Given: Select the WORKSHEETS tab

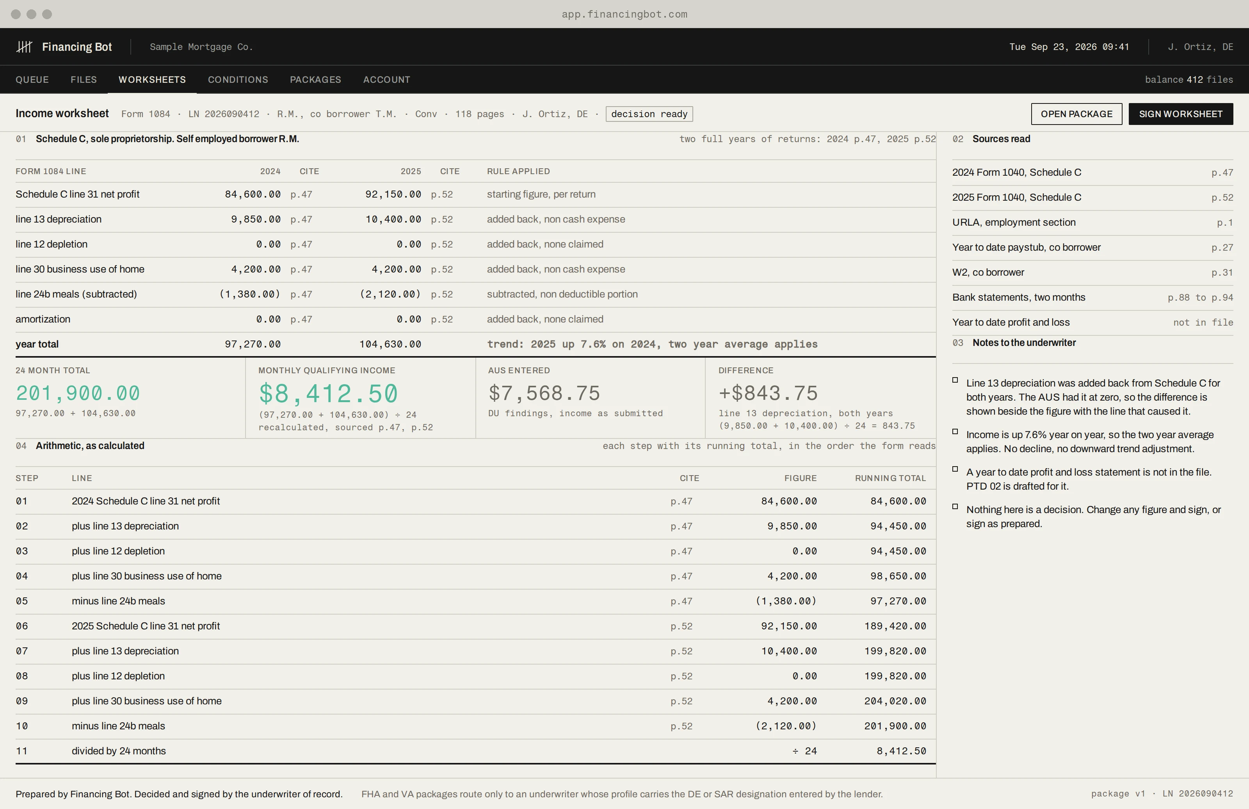Looking at the screenshot, I should pyautogui.click(x=152, y=79).
